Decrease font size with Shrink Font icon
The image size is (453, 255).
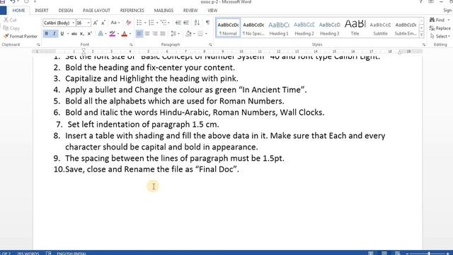click(x=103, y=23)
